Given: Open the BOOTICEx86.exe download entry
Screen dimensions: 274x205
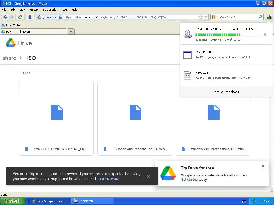Looking at the screenshot, I should [x=226, y=54].
